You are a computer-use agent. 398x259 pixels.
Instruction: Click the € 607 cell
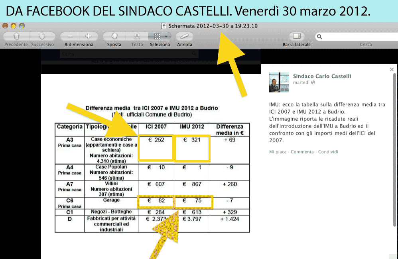point(156,189)
